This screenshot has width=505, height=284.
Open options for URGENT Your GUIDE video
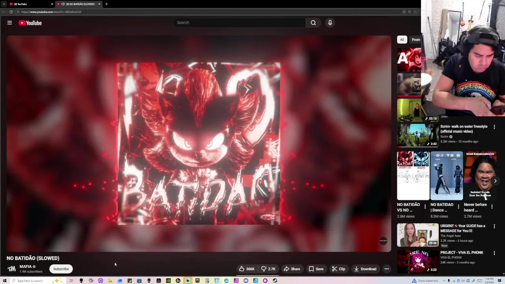coord(494,226)
